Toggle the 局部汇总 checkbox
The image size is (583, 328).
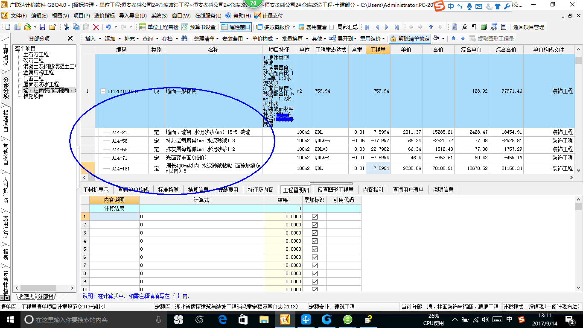[332, 27]
